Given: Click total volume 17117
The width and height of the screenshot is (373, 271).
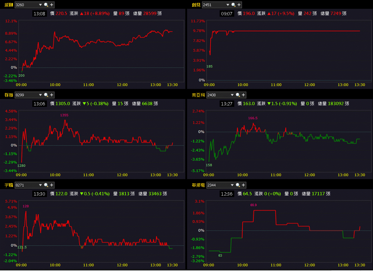Looking at the screenshot, I should point(318,194).
